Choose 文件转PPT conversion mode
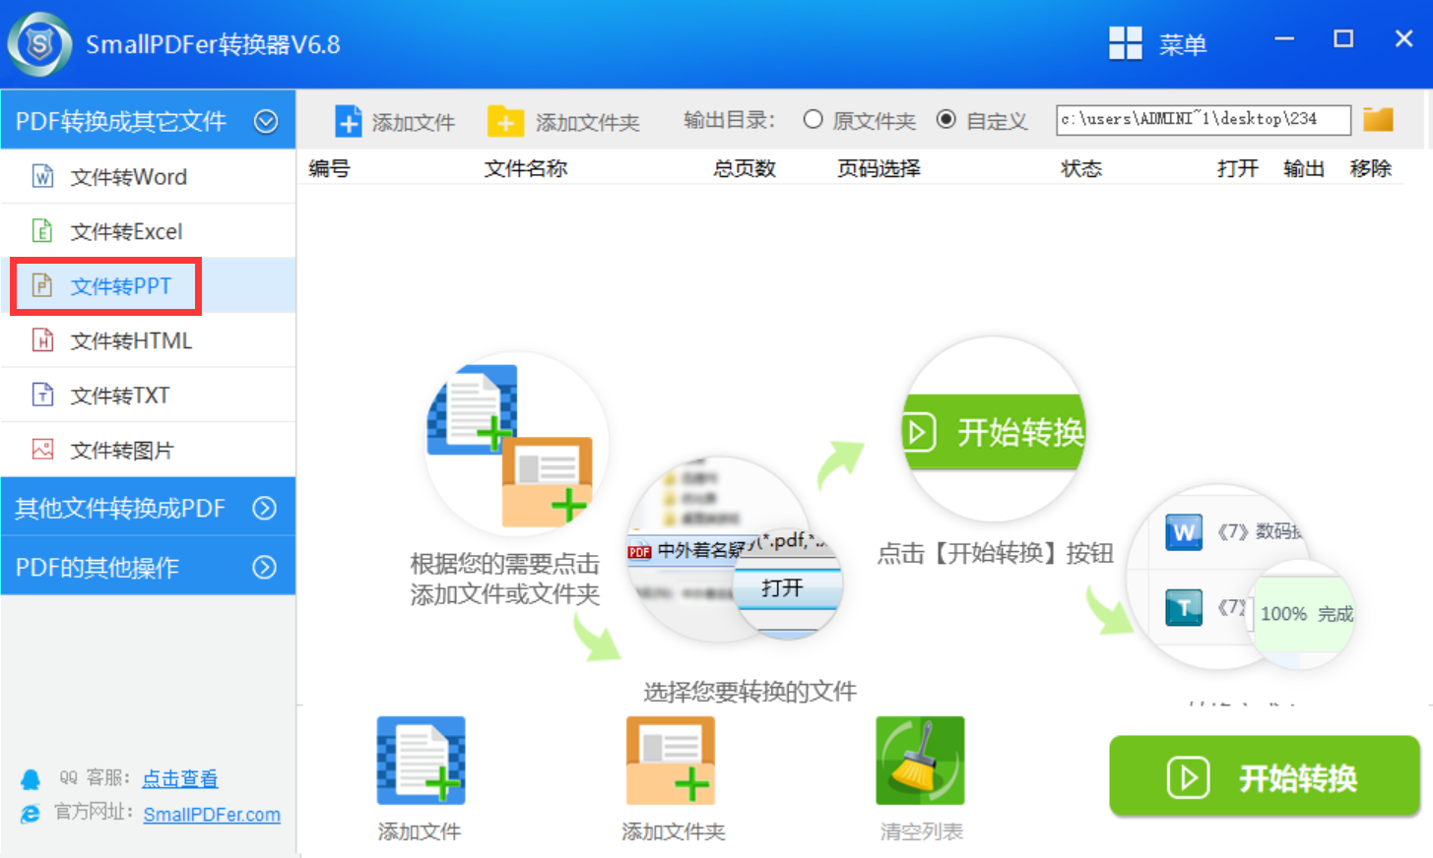 point(148,285)
